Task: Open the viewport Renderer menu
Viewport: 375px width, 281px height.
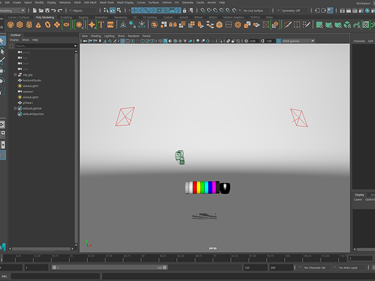Action: (x=134, y=36)
